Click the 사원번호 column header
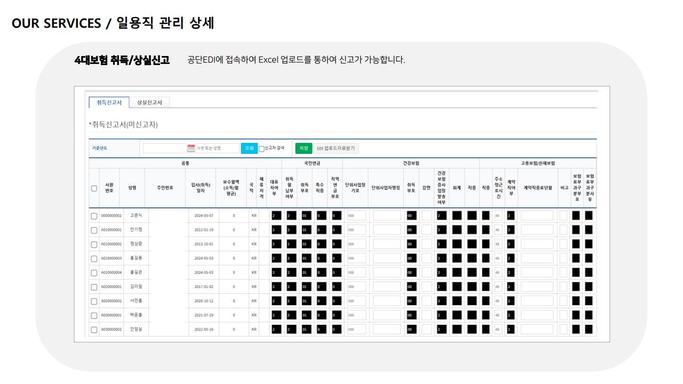Viewport: 683px width, 384px height. click(x=109, y=188)
